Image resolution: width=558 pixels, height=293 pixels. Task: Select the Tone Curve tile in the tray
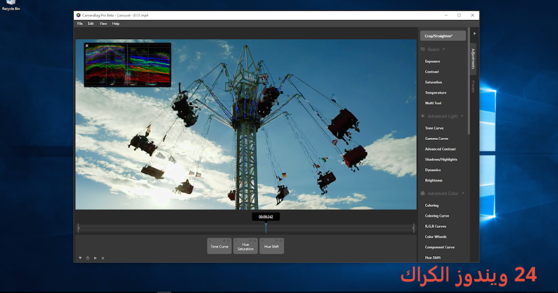coord(219,246)
